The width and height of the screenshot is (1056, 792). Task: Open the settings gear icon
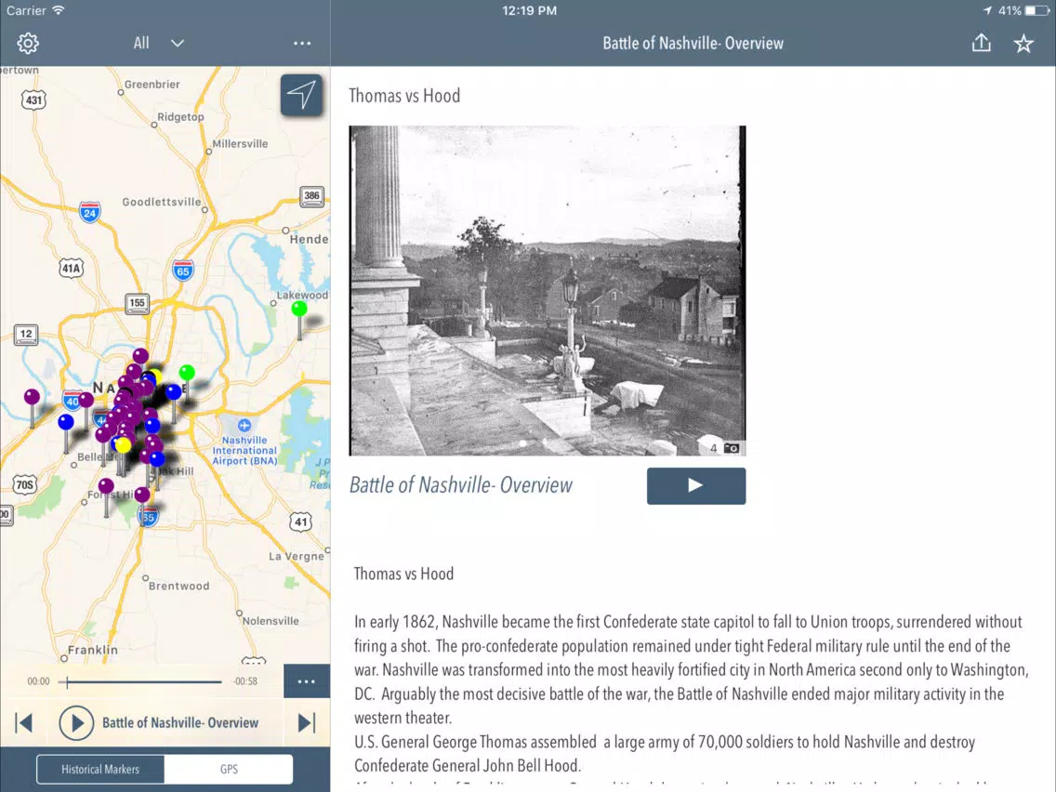pos(28,43)
